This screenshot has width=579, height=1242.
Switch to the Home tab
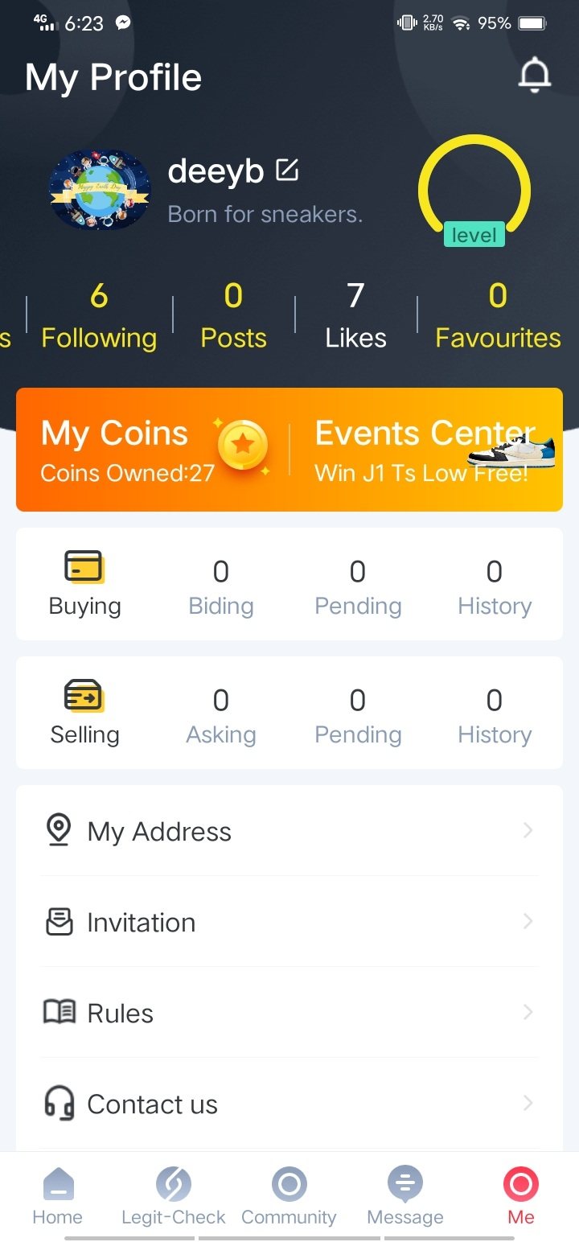pos(57,1197)
